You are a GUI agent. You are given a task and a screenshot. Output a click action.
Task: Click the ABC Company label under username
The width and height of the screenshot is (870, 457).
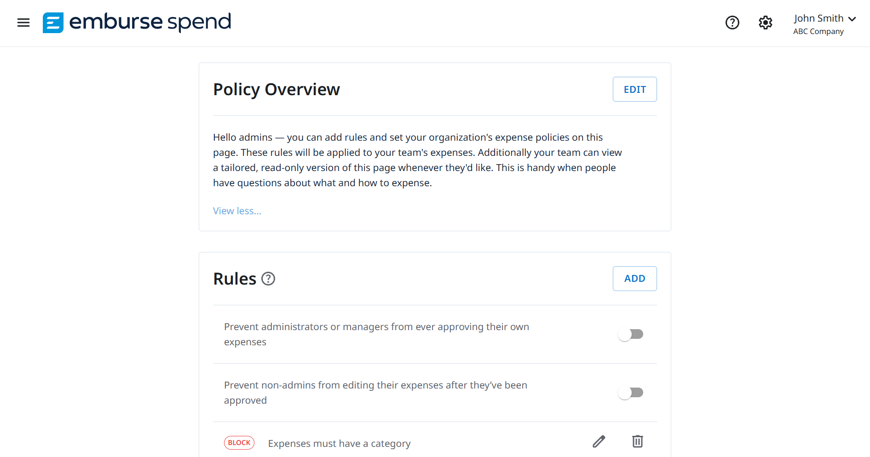click(818, 32)
